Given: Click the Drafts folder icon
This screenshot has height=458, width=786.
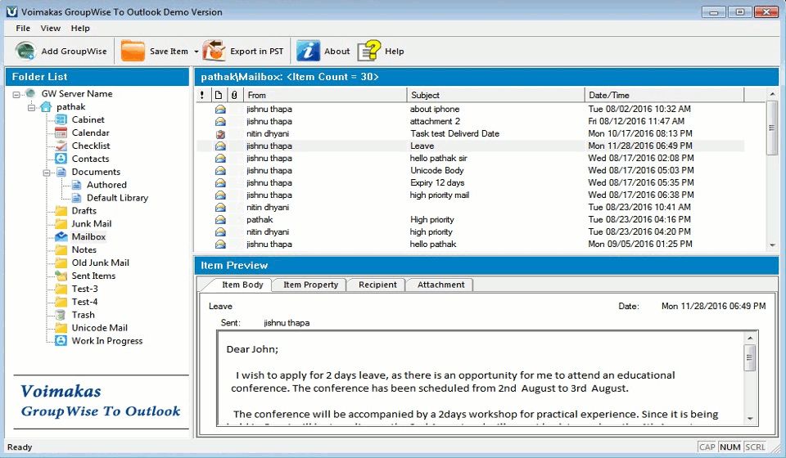Looking at the screenshot, I should [x=61, y=211].
